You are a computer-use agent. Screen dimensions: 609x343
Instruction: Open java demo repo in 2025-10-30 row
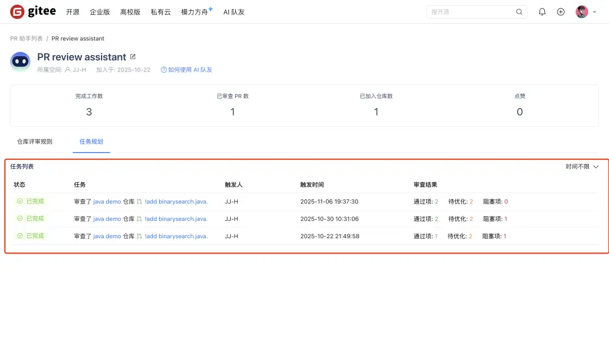(107, 219)
